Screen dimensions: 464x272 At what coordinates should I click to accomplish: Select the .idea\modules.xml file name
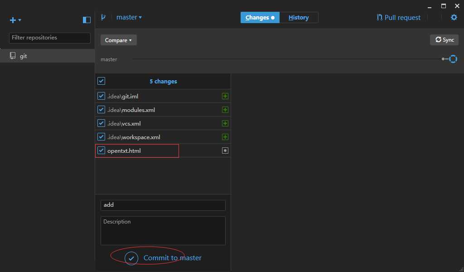[131, 110]
